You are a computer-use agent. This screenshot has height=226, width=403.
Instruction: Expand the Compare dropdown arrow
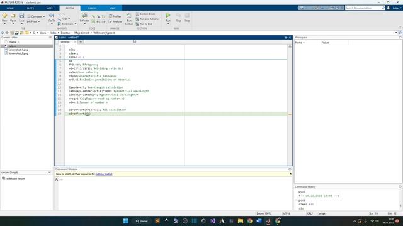pos(44,16)
